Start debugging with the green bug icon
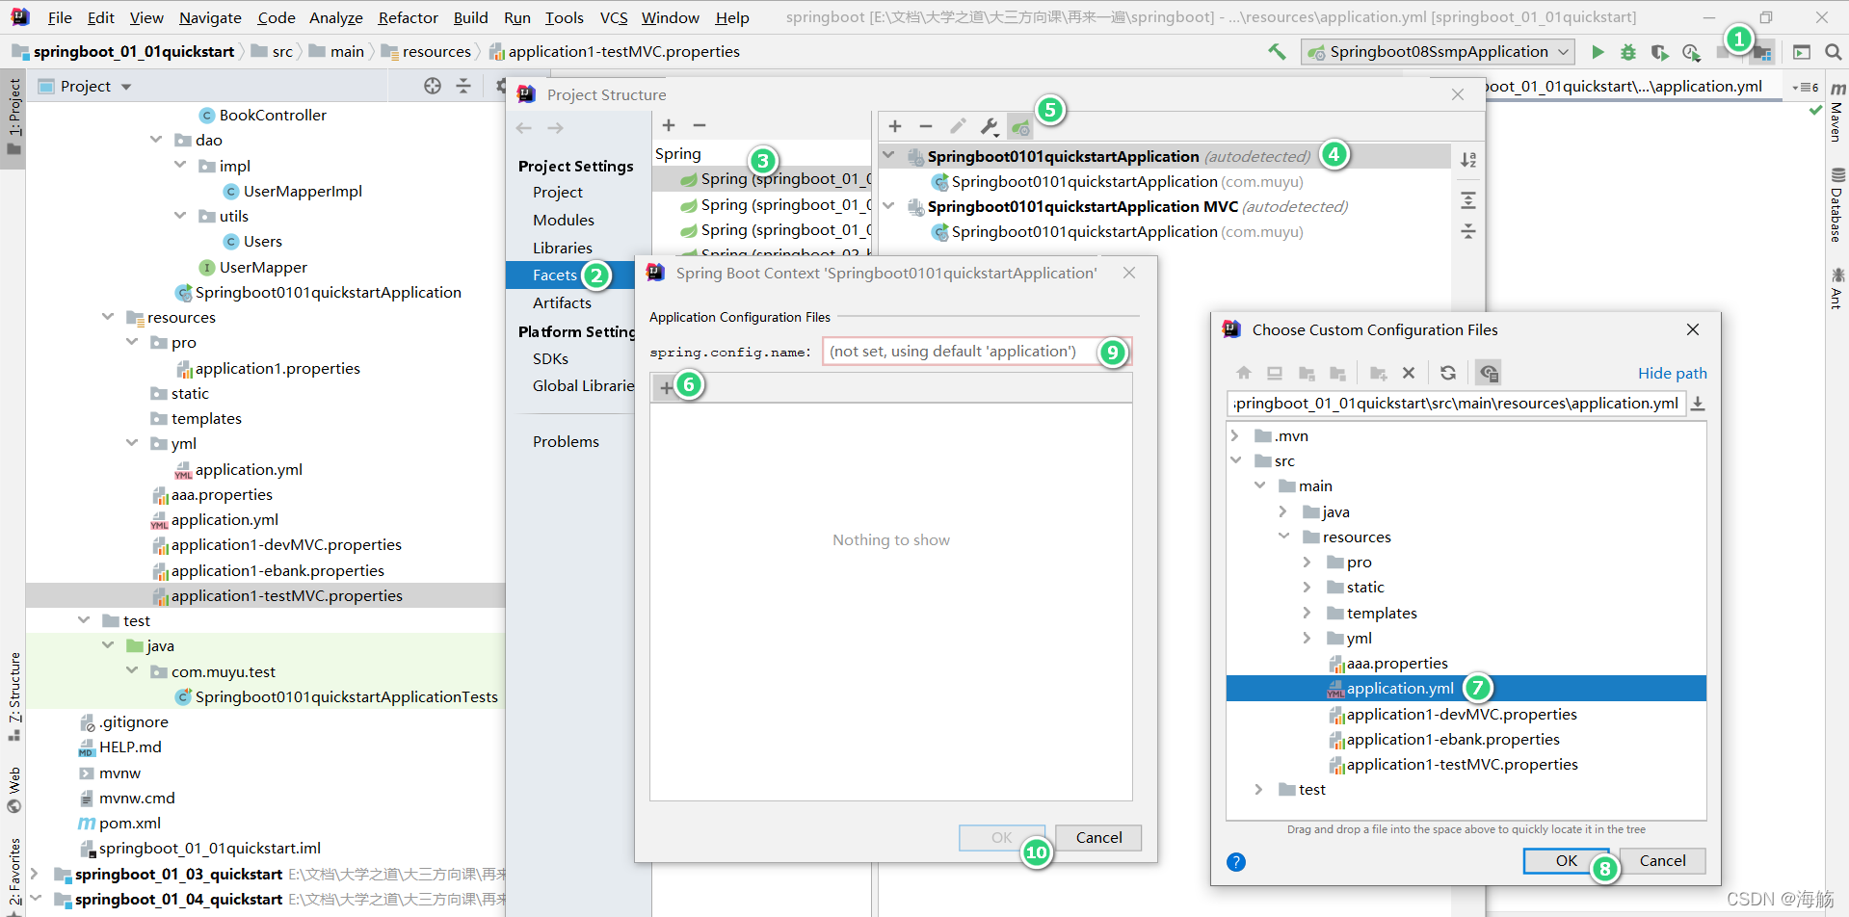This screenshot has width=1849, height=917. [1628, 52]
